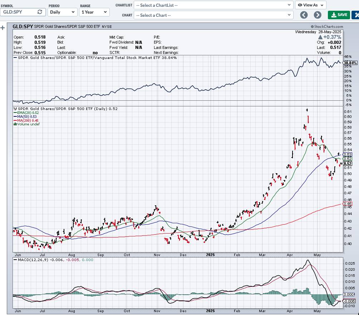
Task: Click the annotate tool button next to Save
Action: [356, 15]
